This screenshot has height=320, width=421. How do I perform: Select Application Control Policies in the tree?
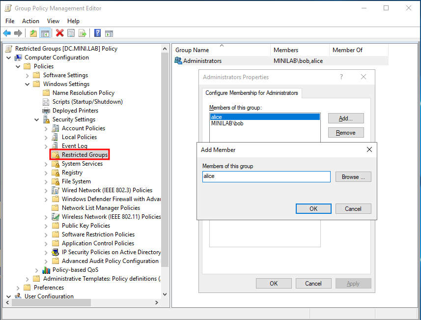coord(98,243)
